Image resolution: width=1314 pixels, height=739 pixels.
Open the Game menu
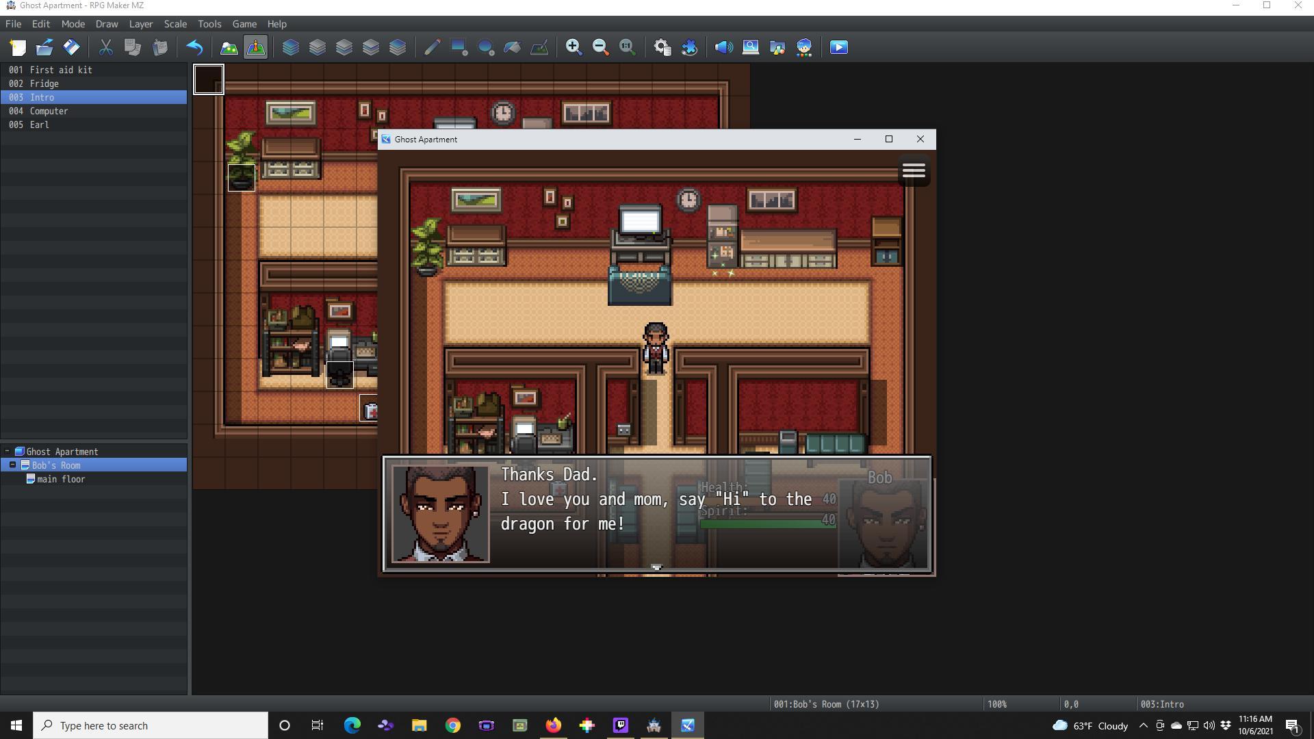pos(244,24)
